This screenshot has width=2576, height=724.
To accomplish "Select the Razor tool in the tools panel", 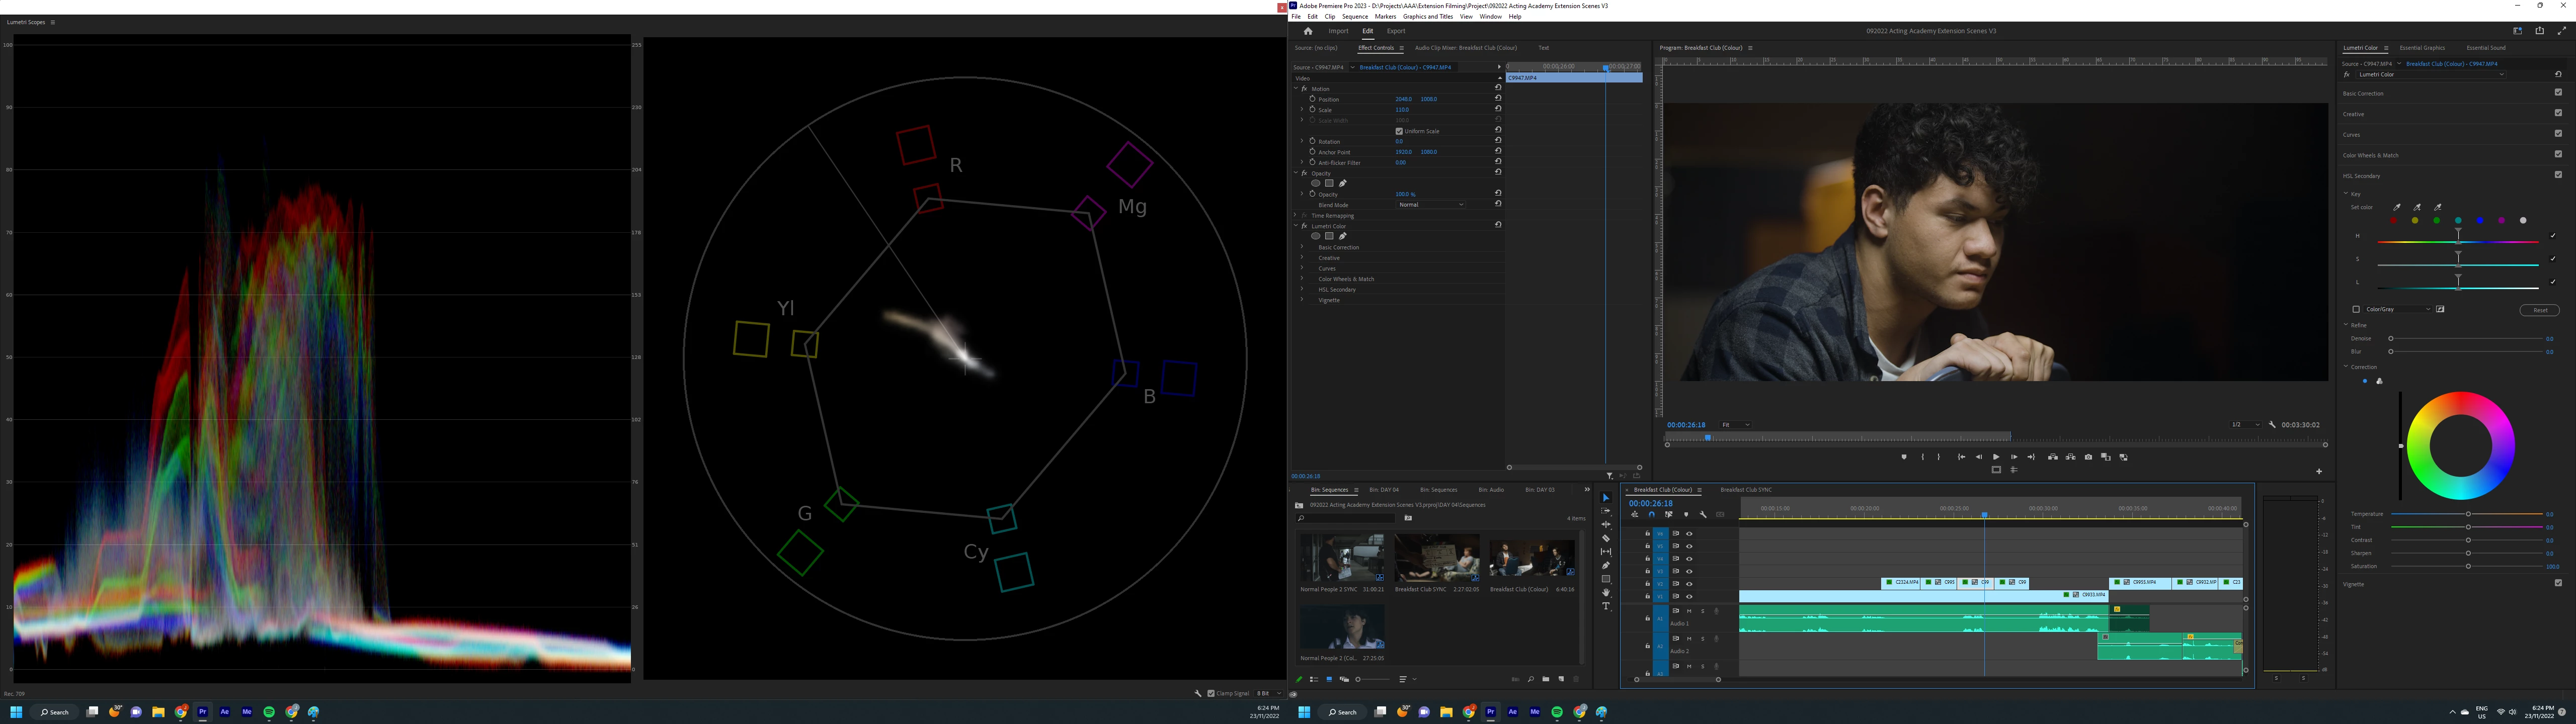I will pyautogui.click(x=1606, y=538).
